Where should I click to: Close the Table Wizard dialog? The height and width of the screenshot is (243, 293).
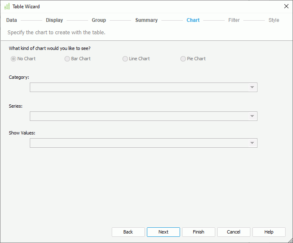tap(286, 6)
